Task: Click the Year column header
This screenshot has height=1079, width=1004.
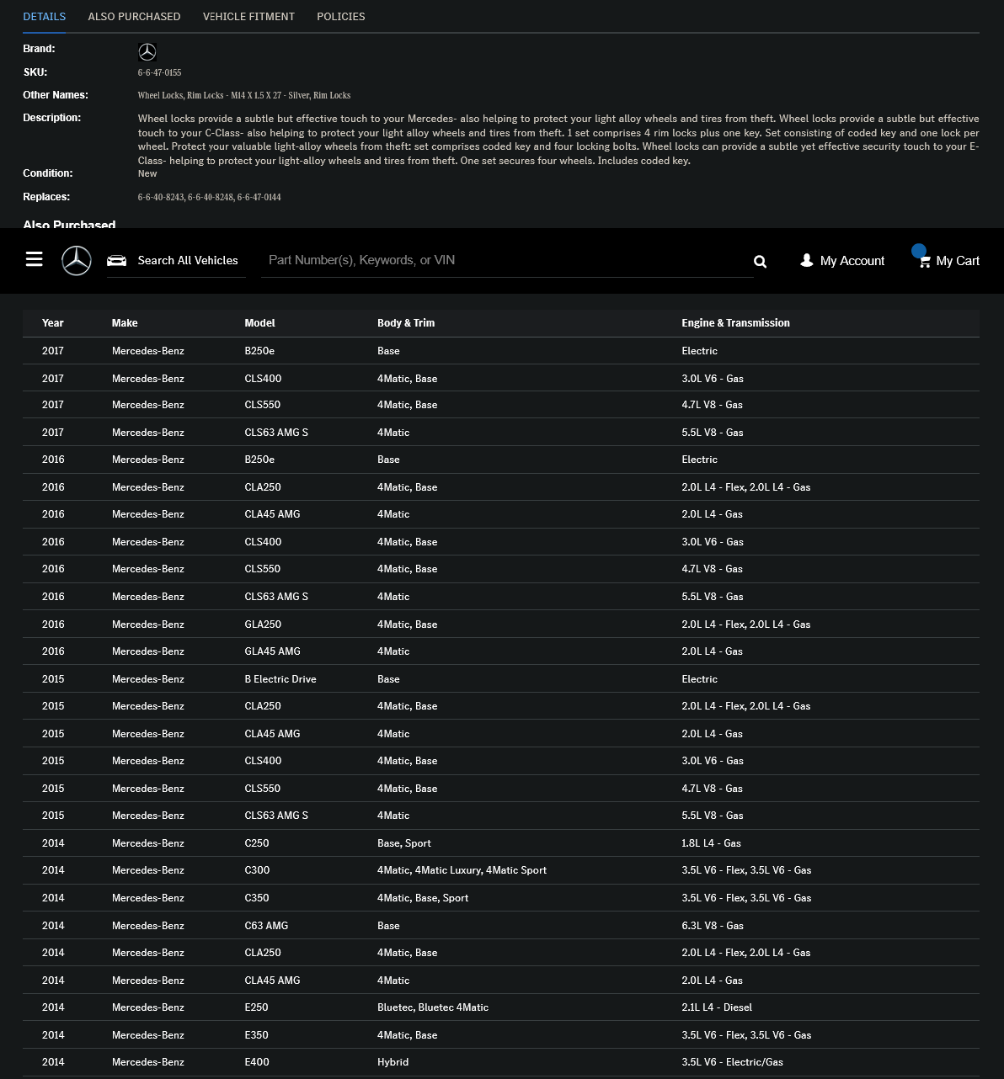Action: 53,323
